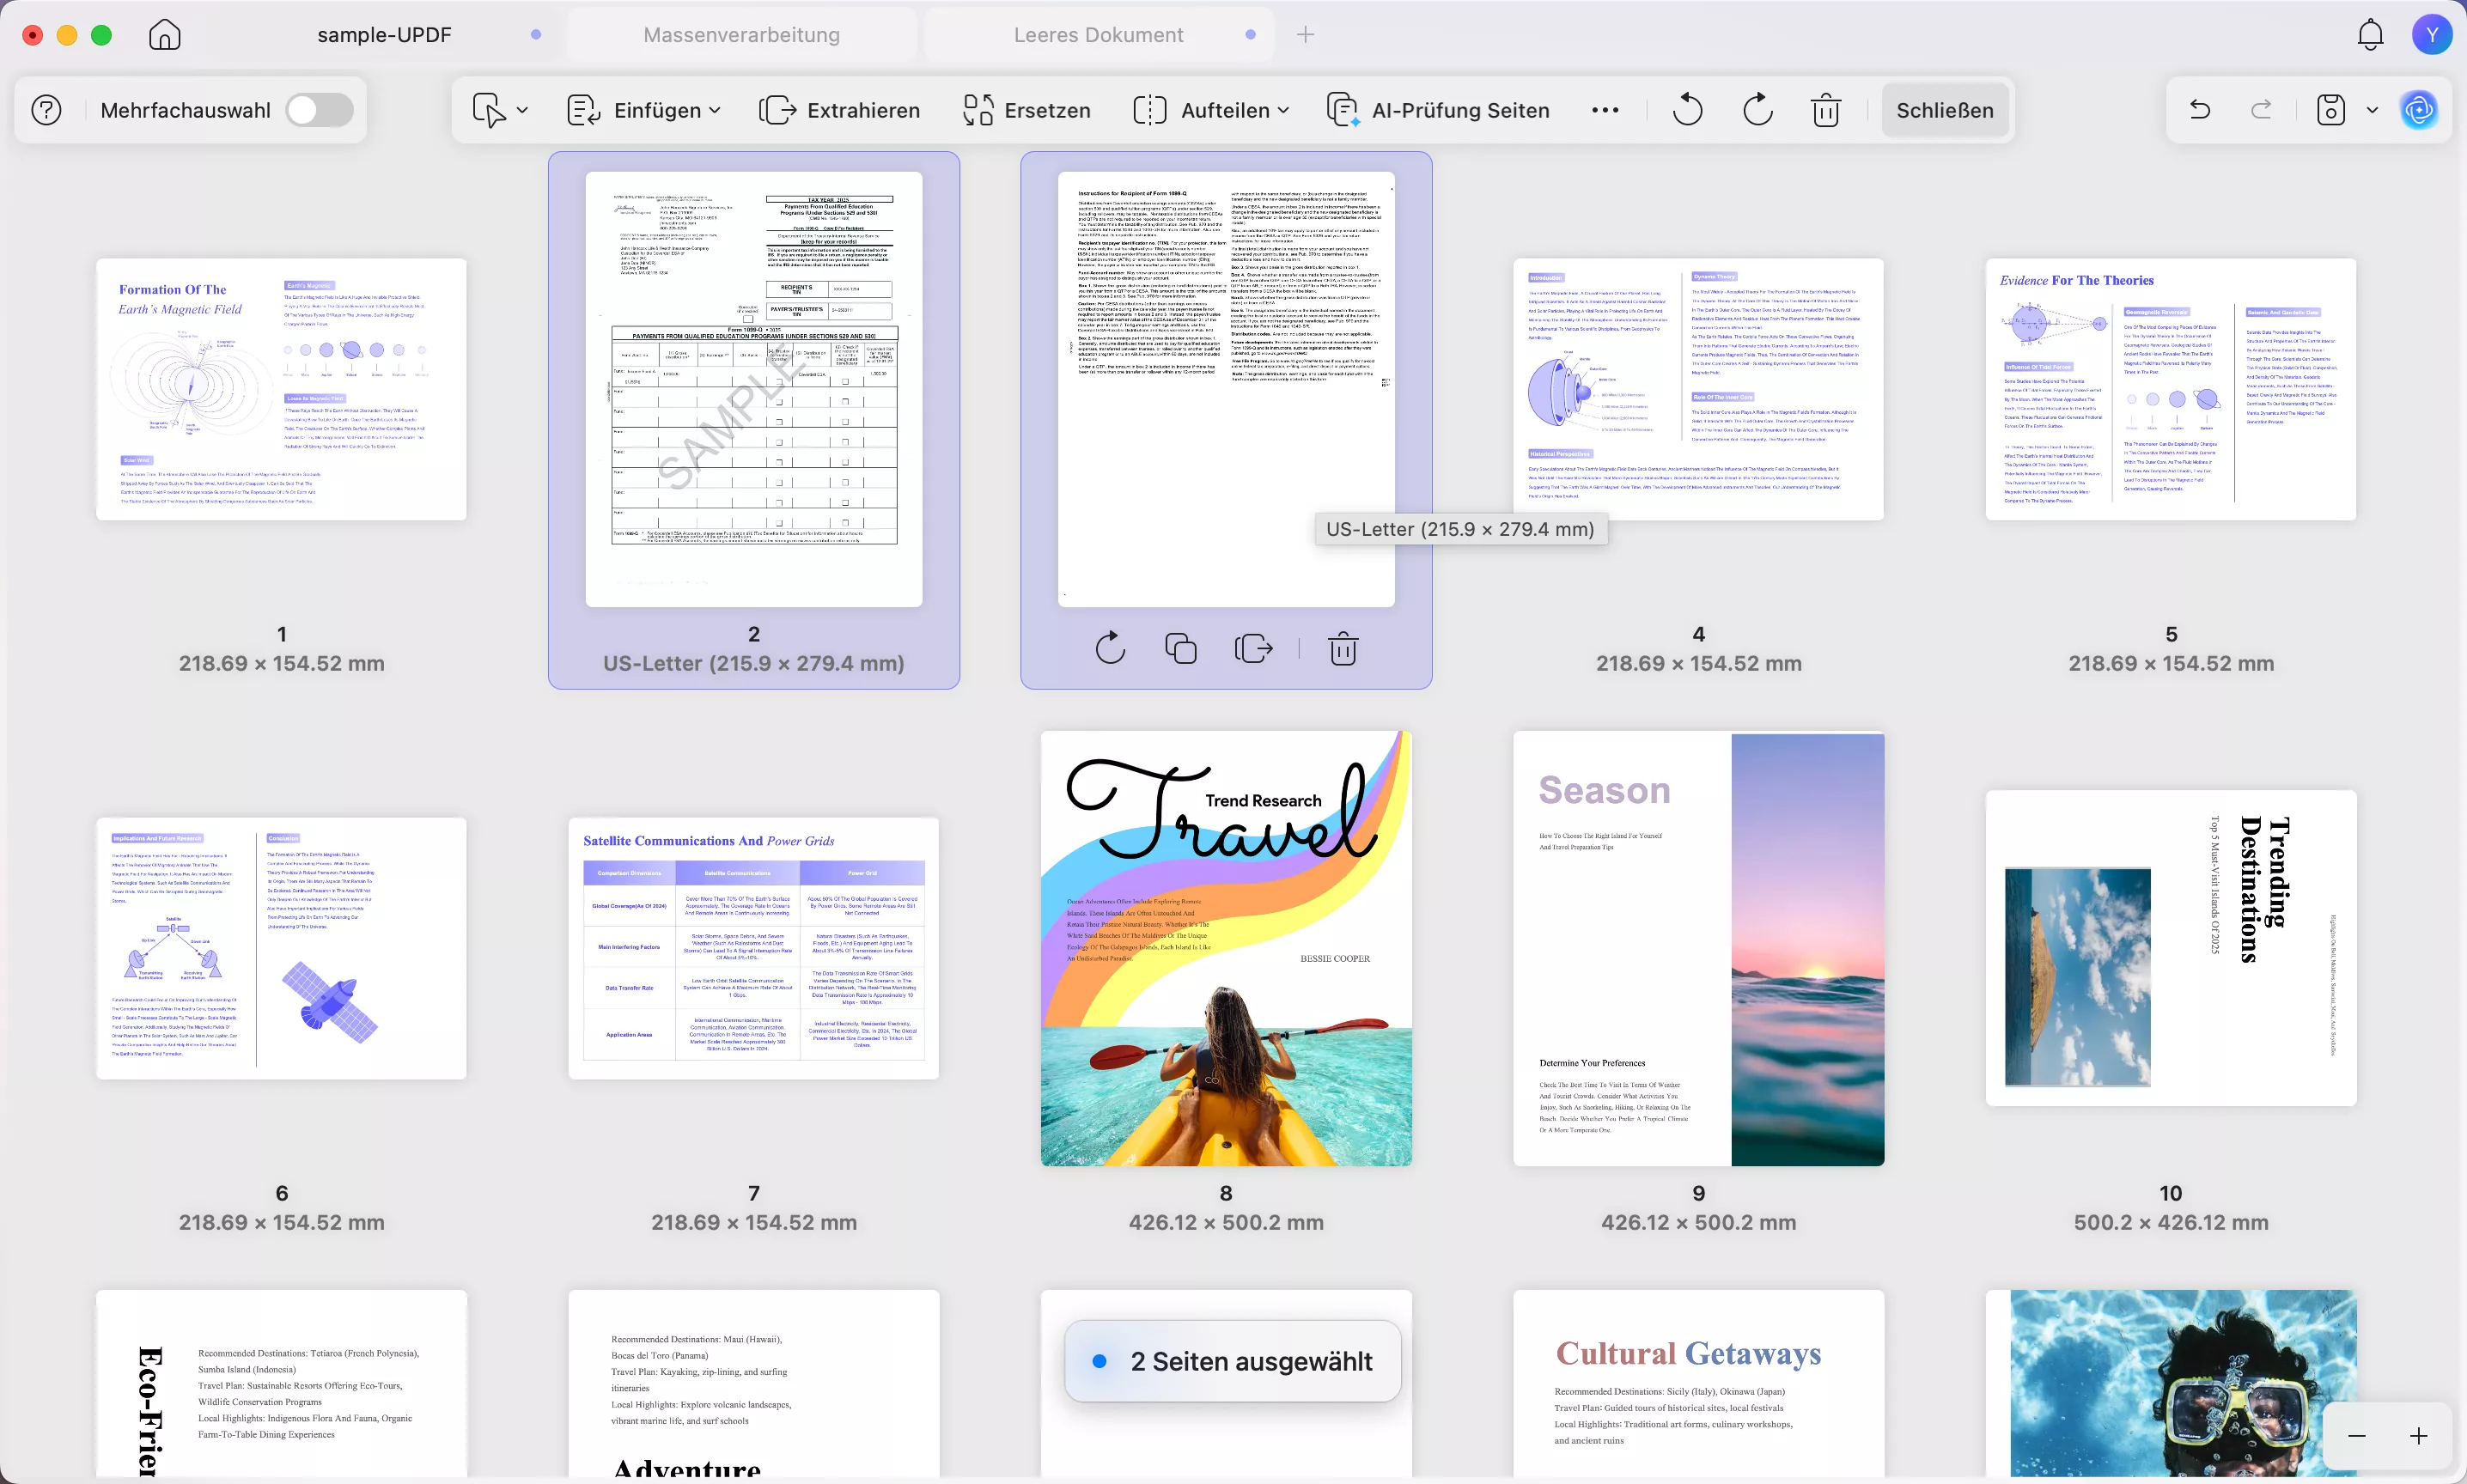Delete selected pages with toolbar trash
This screenshot has height=1484, width=2467.
[1825, 110]
